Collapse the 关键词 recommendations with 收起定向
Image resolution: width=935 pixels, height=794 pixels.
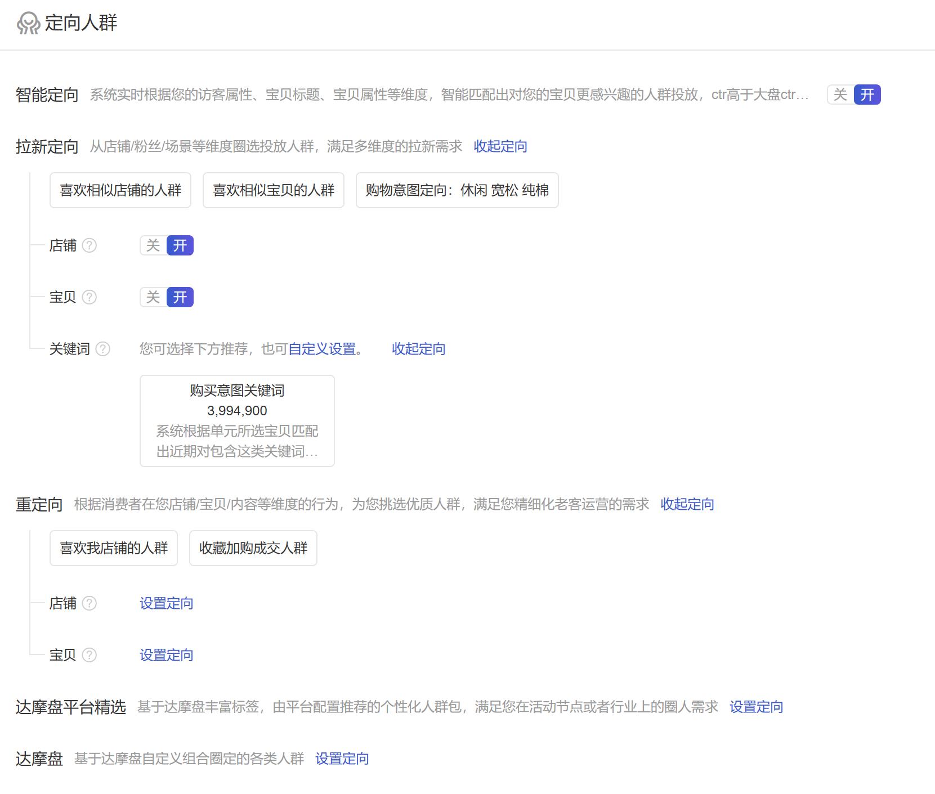point(417,349)
